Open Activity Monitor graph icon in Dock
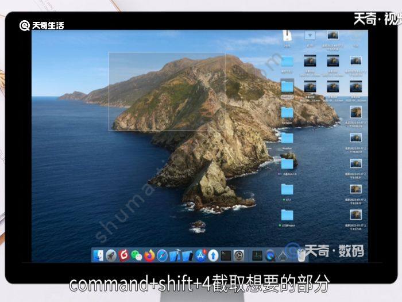 click(257, 255)
